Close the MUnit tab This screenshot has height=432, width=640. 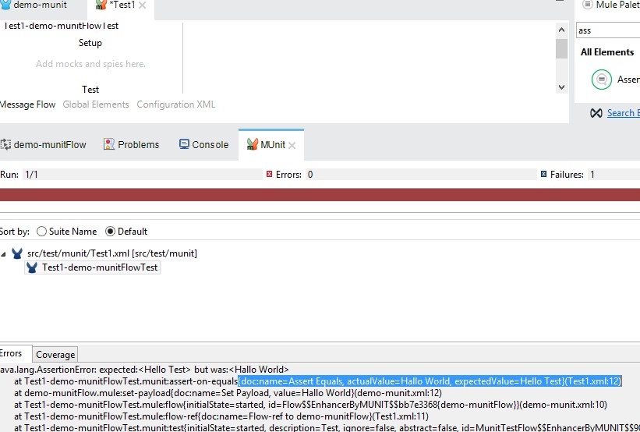pyautogui.click(x=292, y=145)
